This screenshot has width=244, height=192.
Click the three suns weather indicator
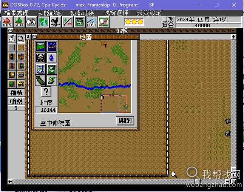click(134, 22)
